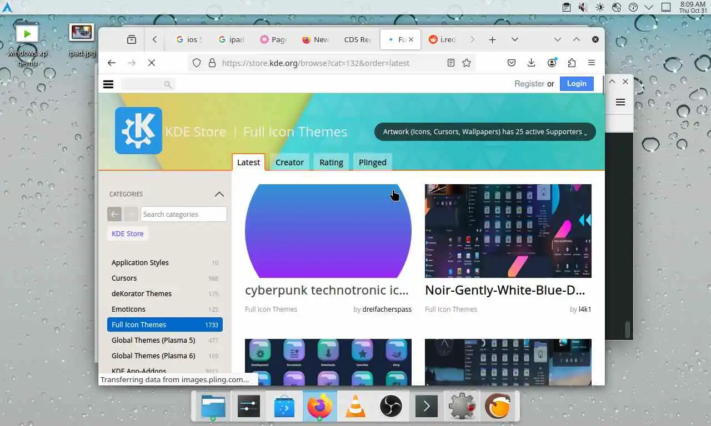Open the Emoticons category
The height and width of the screenshot is (426, 711).
coord(165,309)
